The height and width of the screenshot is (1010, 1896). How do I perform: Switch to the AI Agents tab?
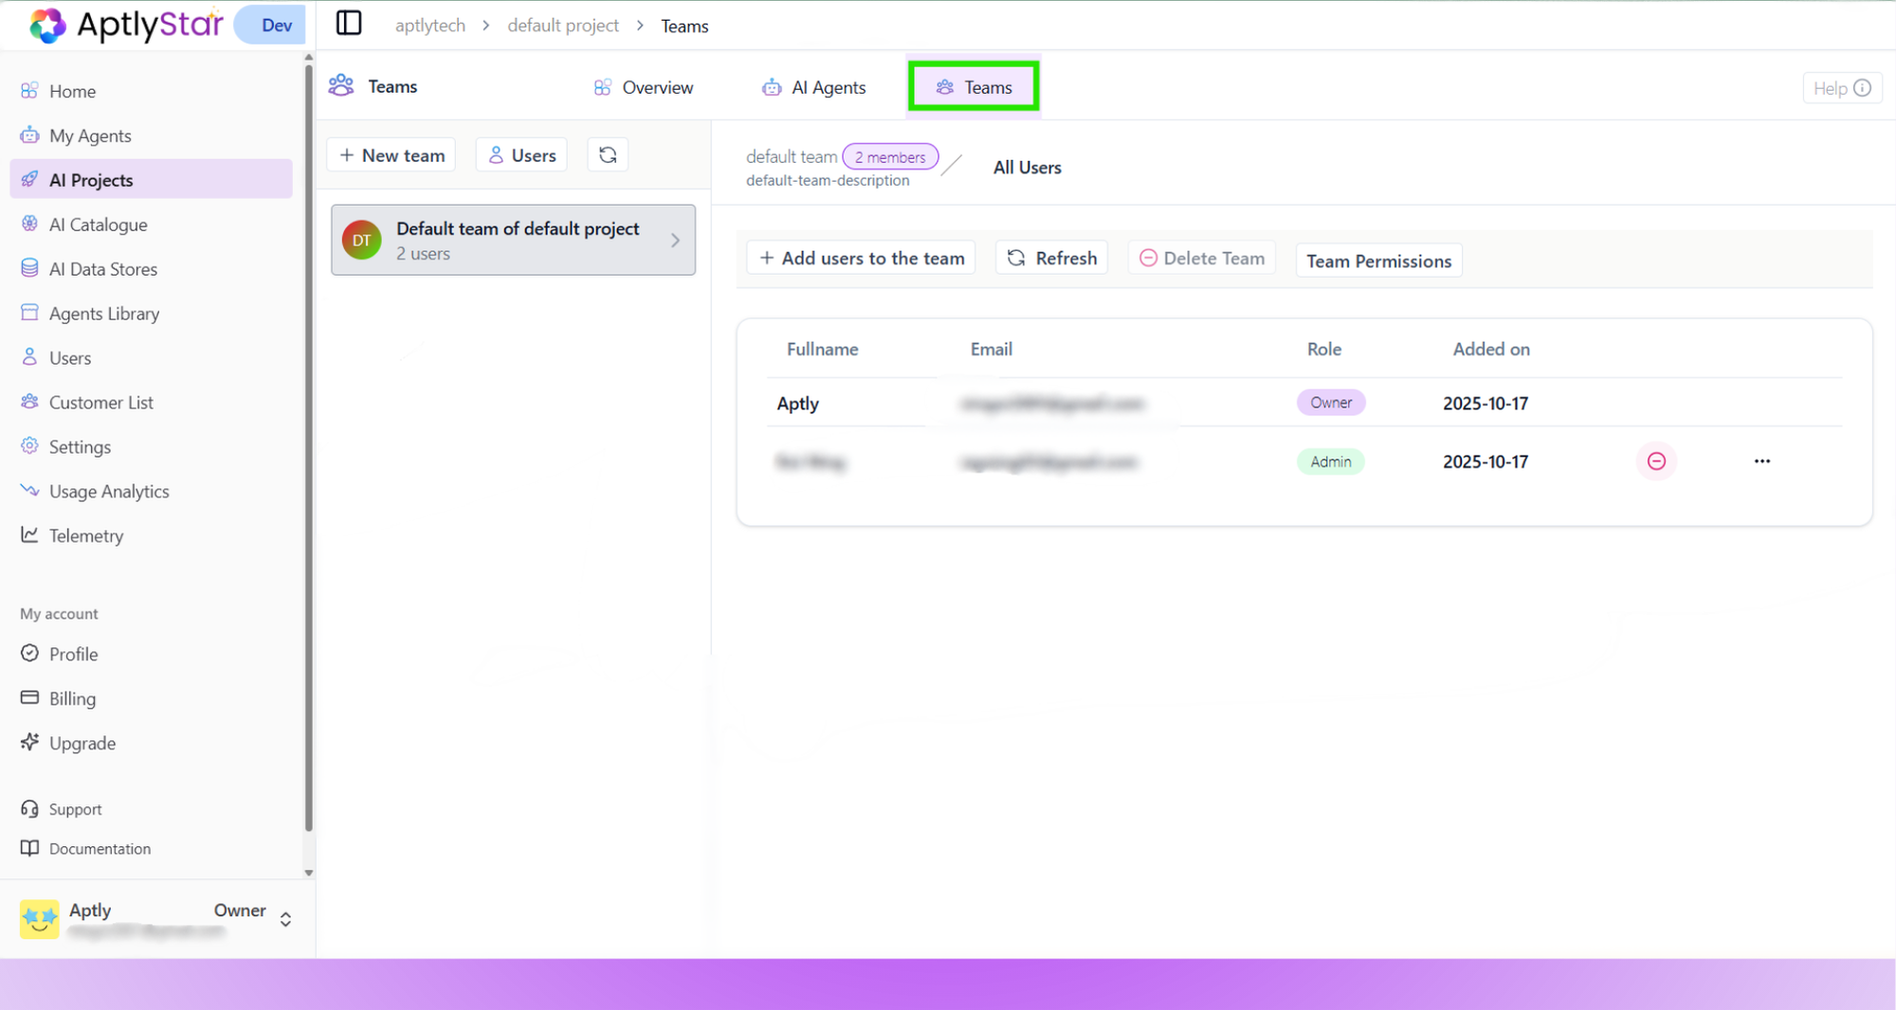[813, 87]
